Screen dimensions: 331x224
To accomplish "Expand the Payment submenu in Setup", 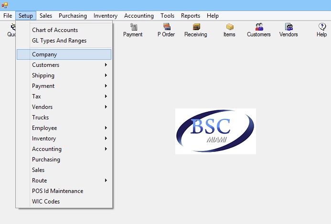I will coord(64,86).
